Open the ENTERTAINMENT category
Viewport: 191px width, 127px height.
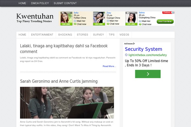coord(42,35)
